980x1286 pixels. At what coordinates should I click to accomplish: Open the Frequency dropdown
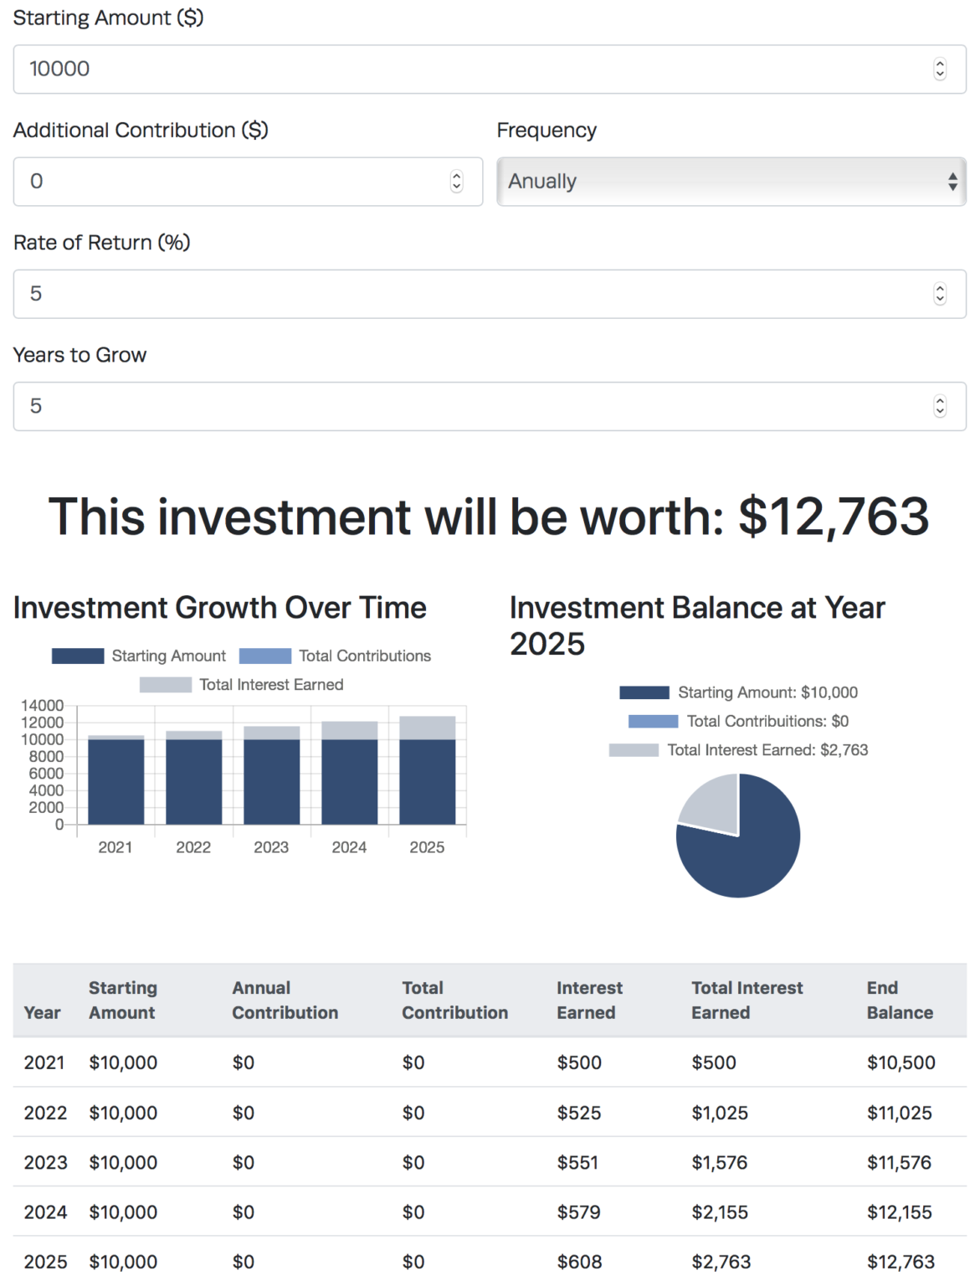pos(731,181)
